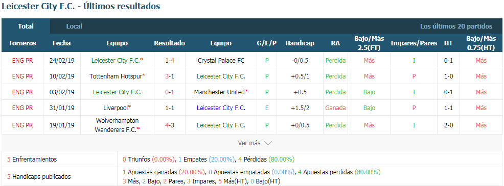Expand the Ver más chevron arrow
Image resolution: width=504 pixels, height=186 pixels.
tap(268, 143)
